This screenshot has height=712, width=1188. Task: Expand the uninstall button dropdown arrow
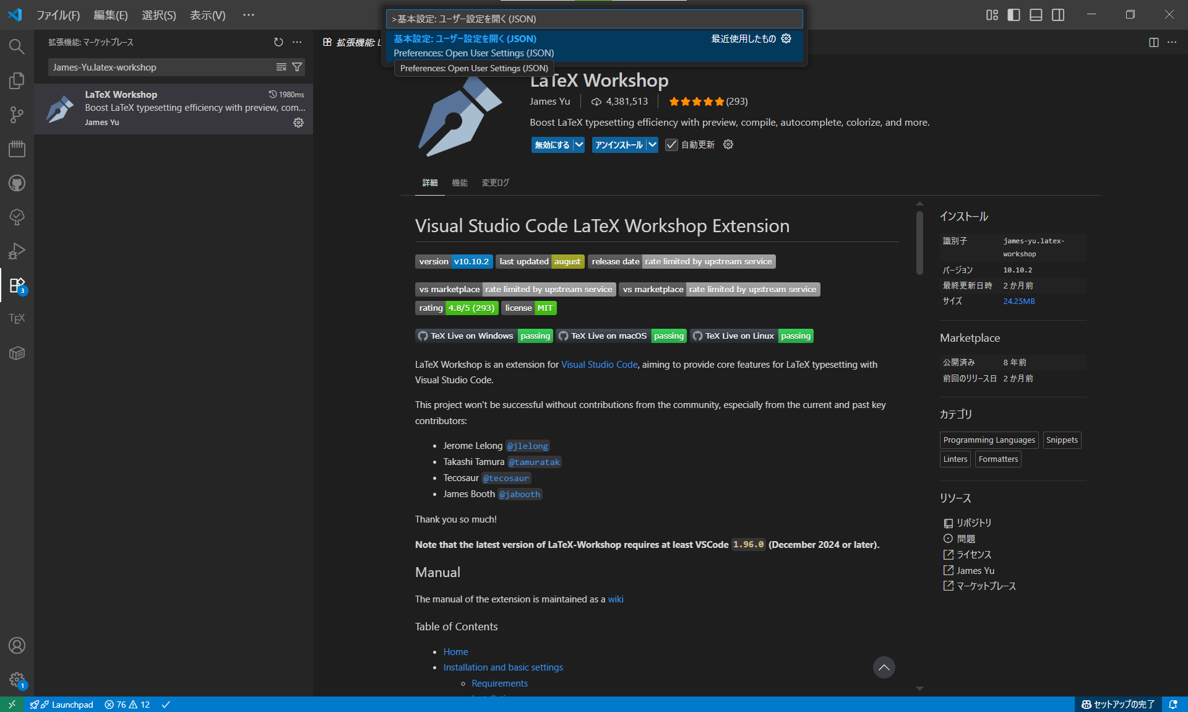coord(652,145)
